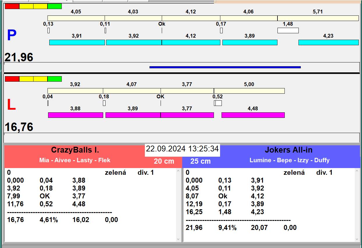Select the magenta 4,48 run bar
The height and width of the screenshot is (248, 362).
click(253, 115)
